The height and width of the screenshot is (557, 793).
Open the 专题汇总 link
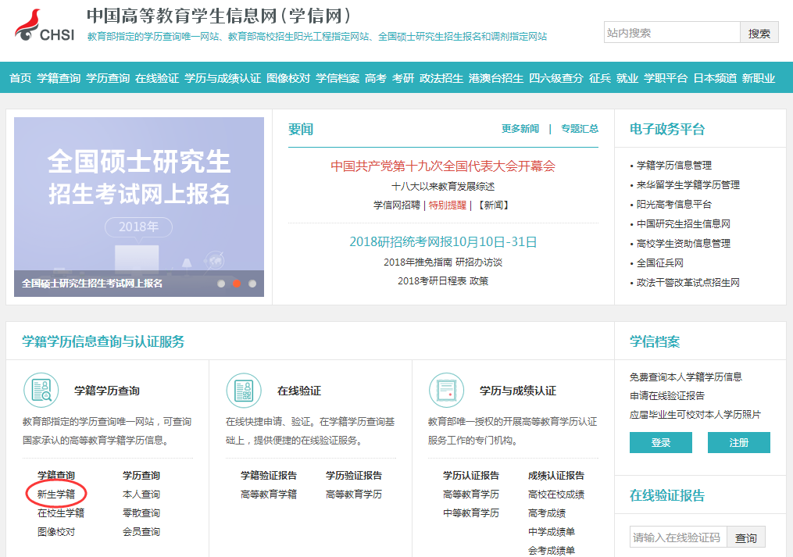(580, 129)
